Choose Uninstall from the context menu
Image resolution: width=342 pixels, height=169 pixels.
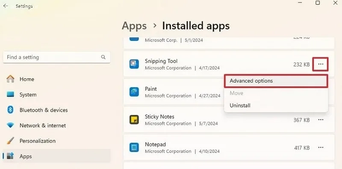[276, 105]
